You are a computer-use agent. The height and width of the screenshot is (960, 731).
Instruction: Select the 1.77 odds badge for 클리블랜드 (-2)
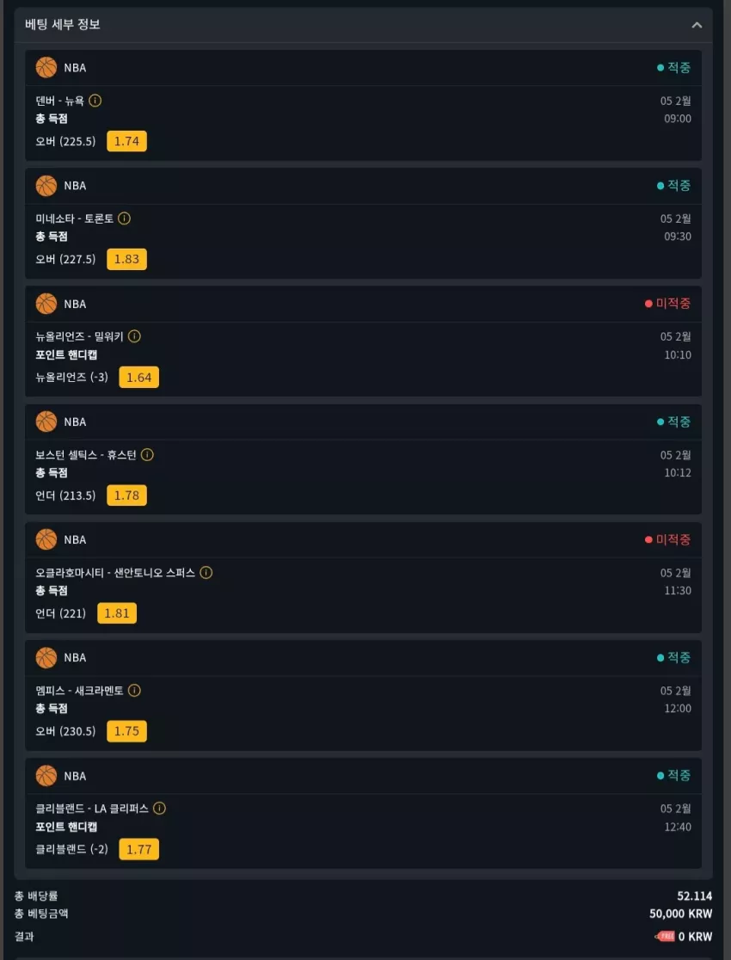tap(139, 849)
